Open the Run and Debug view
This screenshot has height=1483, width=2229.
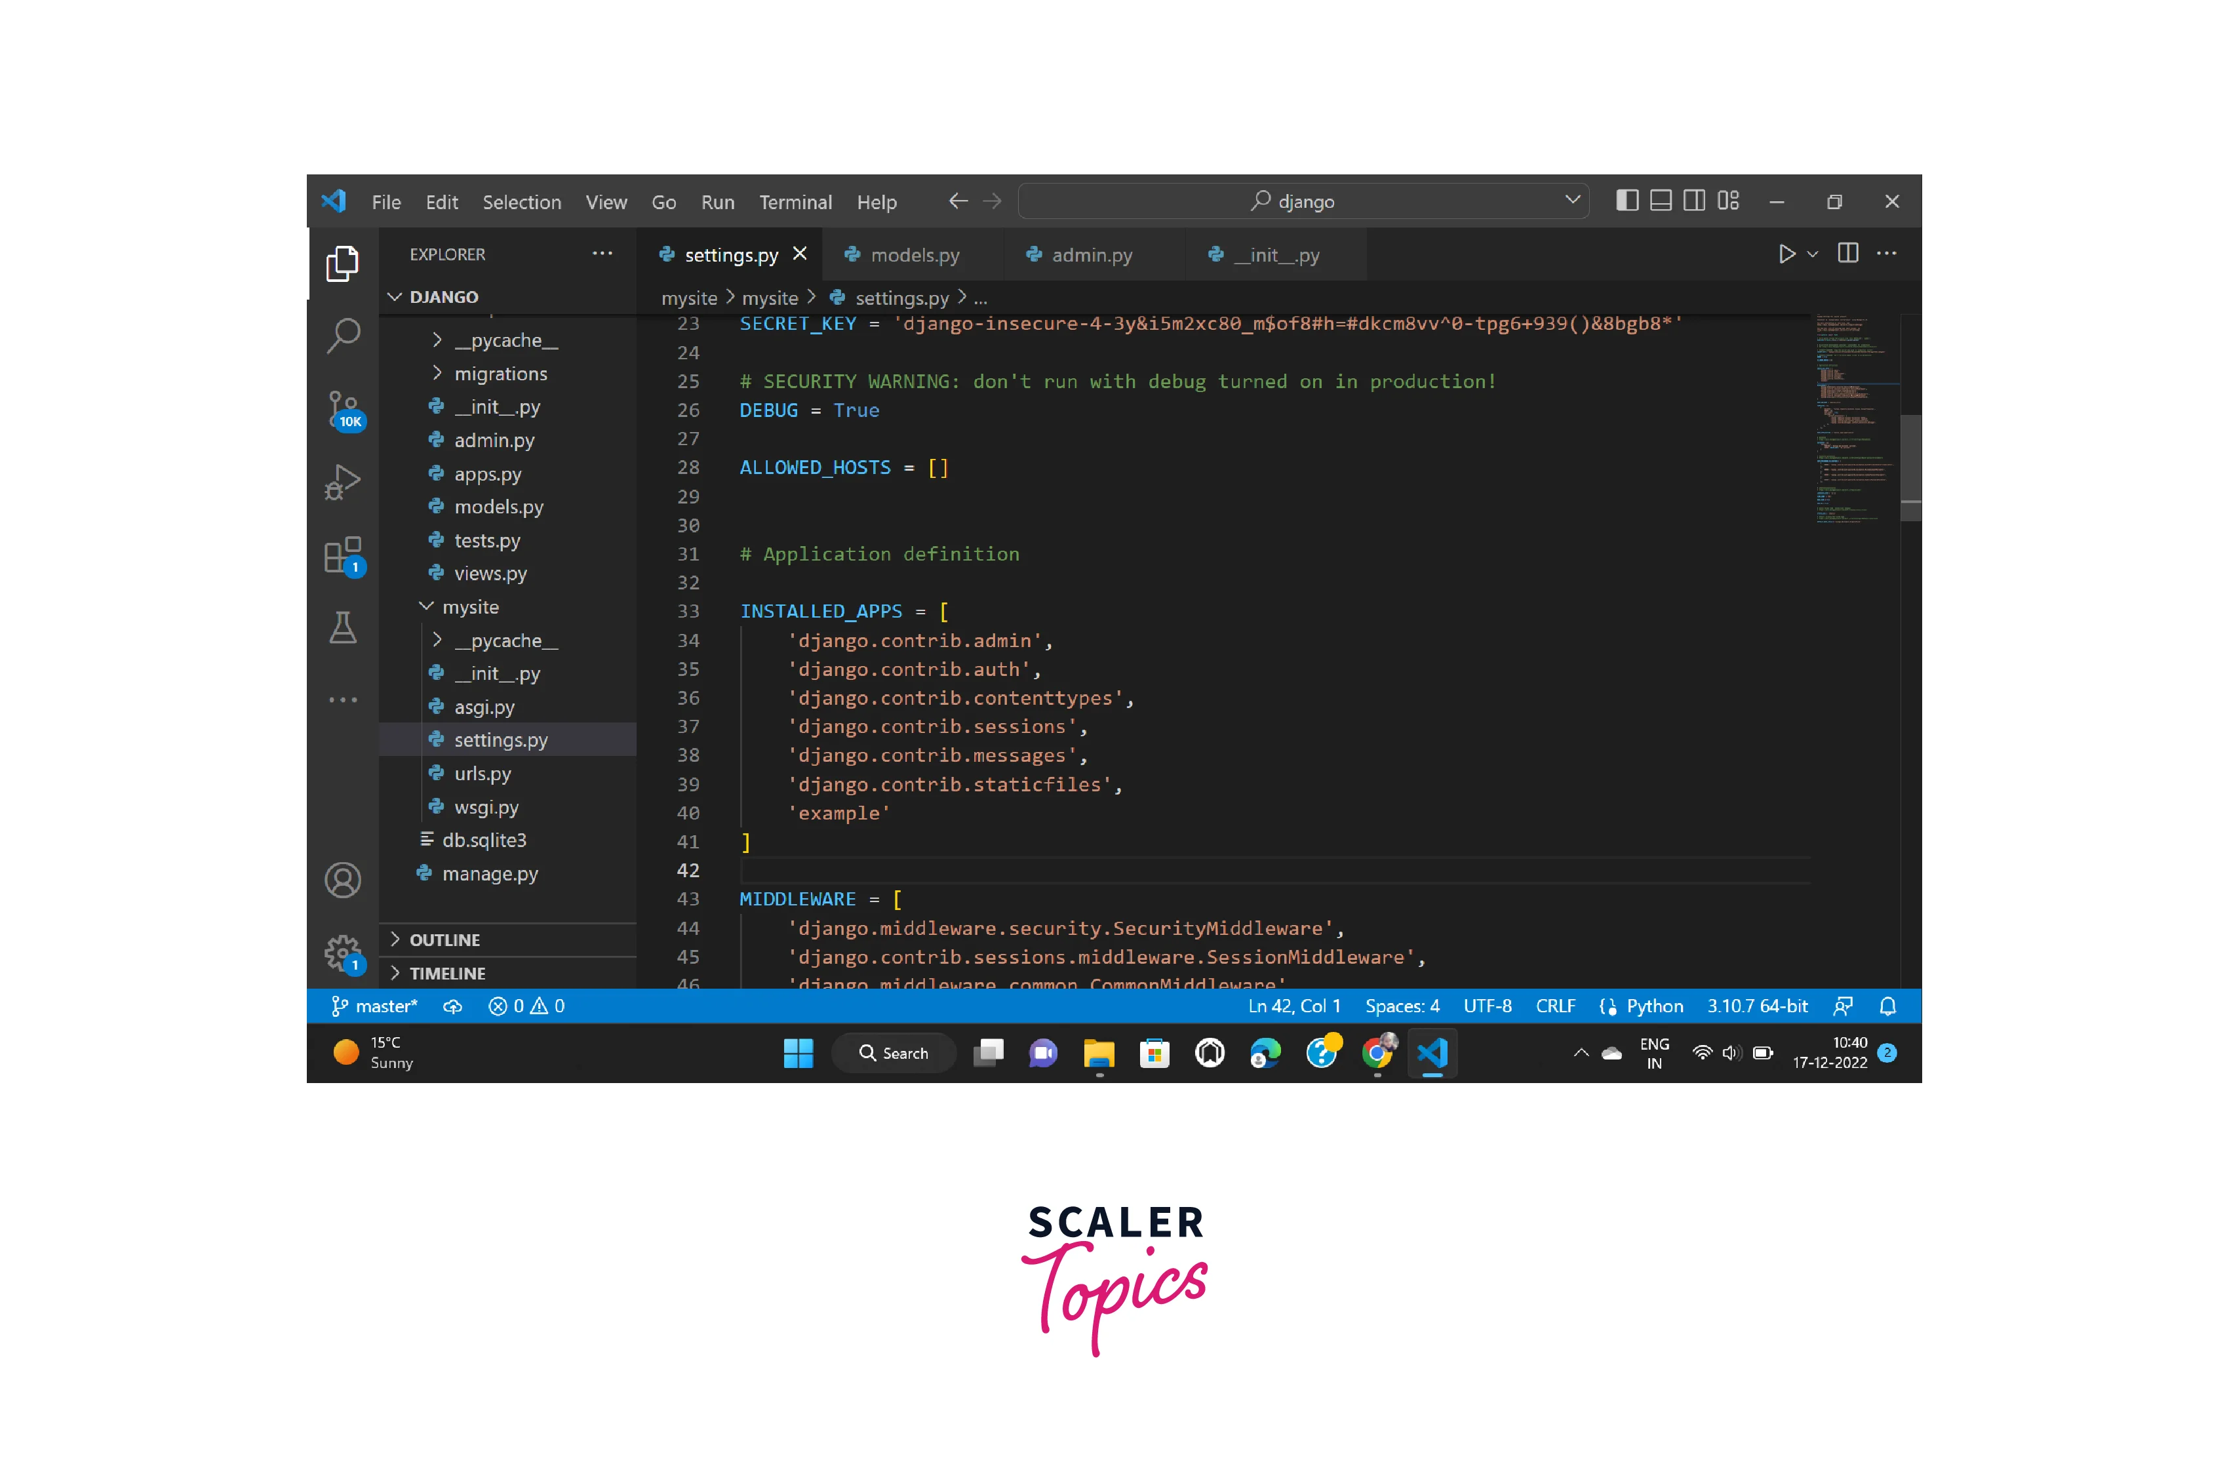click(344, 481)
